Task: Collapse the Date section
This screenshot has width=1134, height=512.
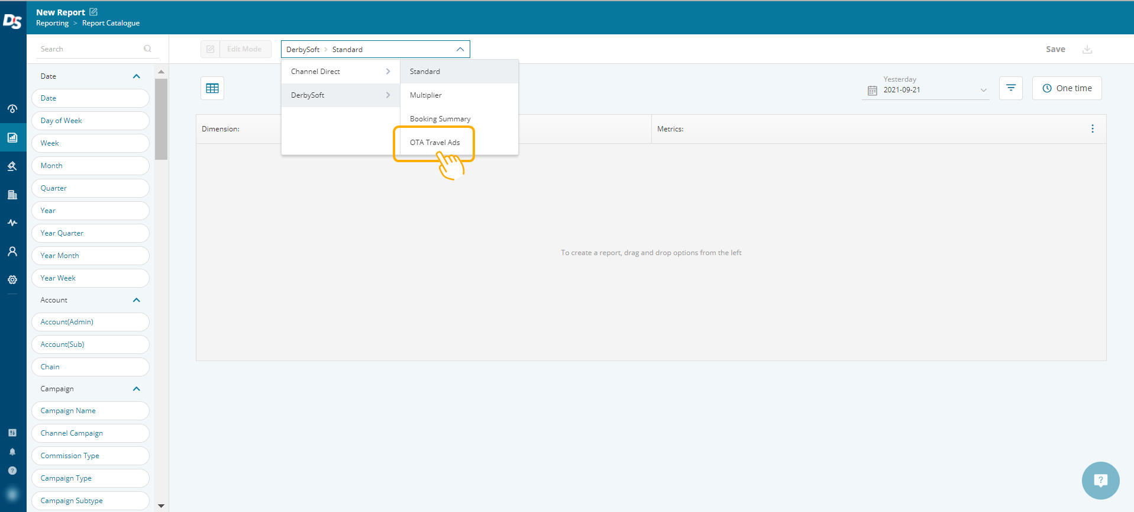Action: [x=137, y=76]
